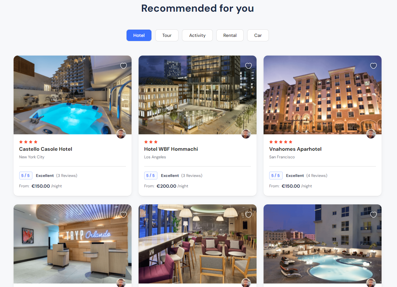
Task: Click heart icon on the night pool photo
Action: pos(373,214)
